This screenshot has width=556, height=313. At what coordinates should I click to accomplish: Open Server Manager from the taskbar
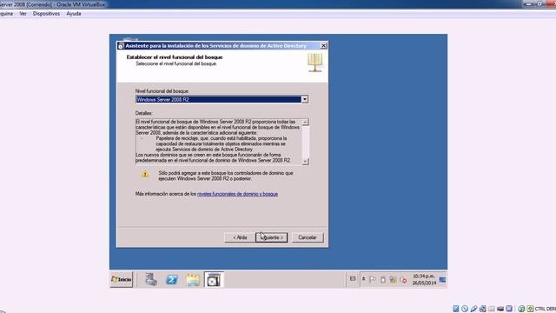click(x=151, y=280)
